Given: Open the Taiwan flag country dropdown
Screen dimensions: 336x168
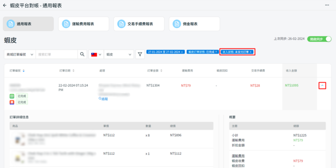Looking at the screenshot, I should (x=96, y=54).
